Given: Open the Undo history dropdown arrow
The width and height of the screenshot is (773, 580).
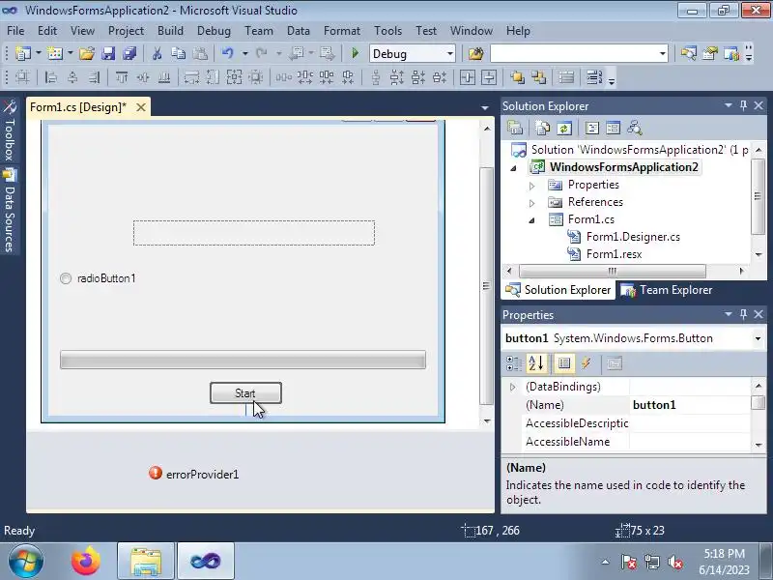Looking at the screenshot, I should 244,53.
